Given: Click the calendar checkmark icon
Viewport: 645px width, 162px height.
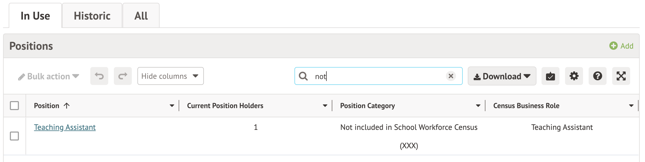Looking at the screenshot, I should [550, 76].
